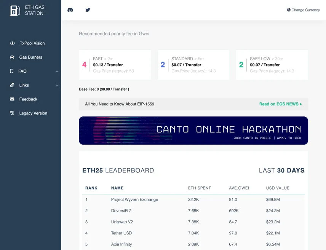Go to Gas Burners
Screen dimensions: 326x250
(x=31, y=57)
